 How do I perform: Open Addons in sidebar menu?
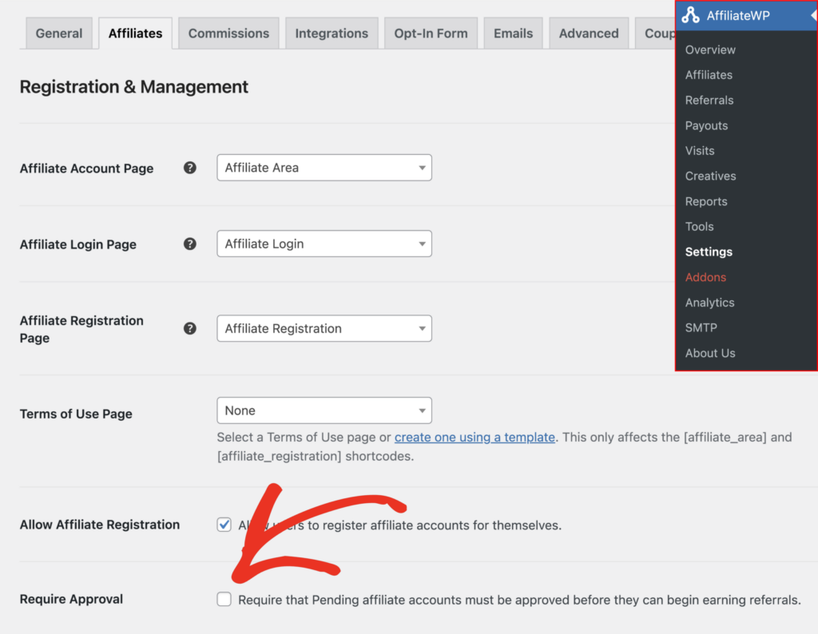(705, 277)
